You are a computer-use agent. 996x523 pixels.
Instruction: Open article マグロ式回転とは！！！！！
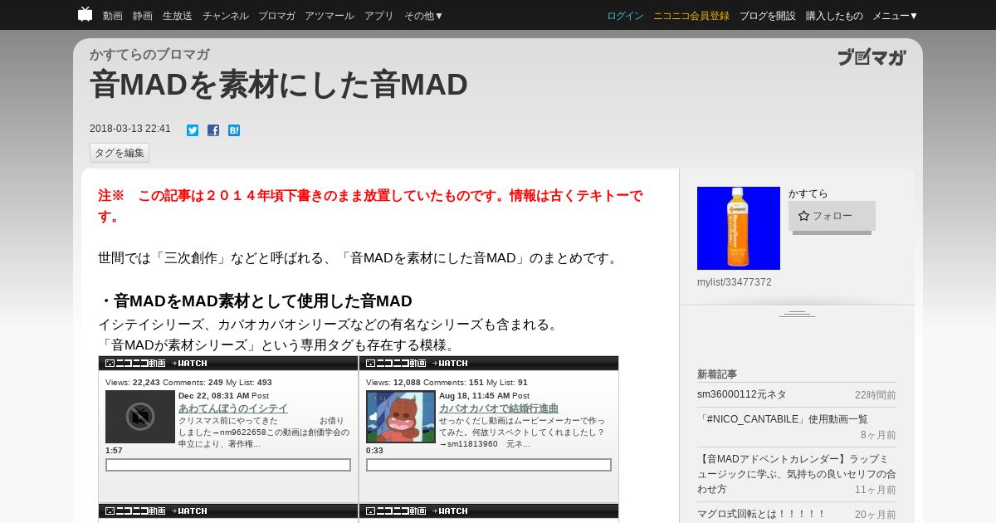[x=762, y=514]
